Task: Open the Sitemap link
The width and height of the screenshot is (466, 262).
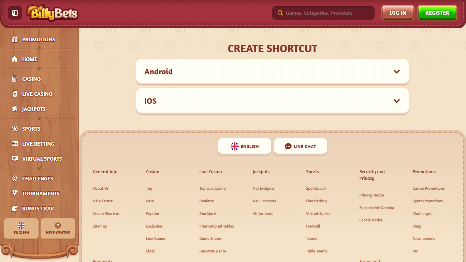Action: (100, 226)
